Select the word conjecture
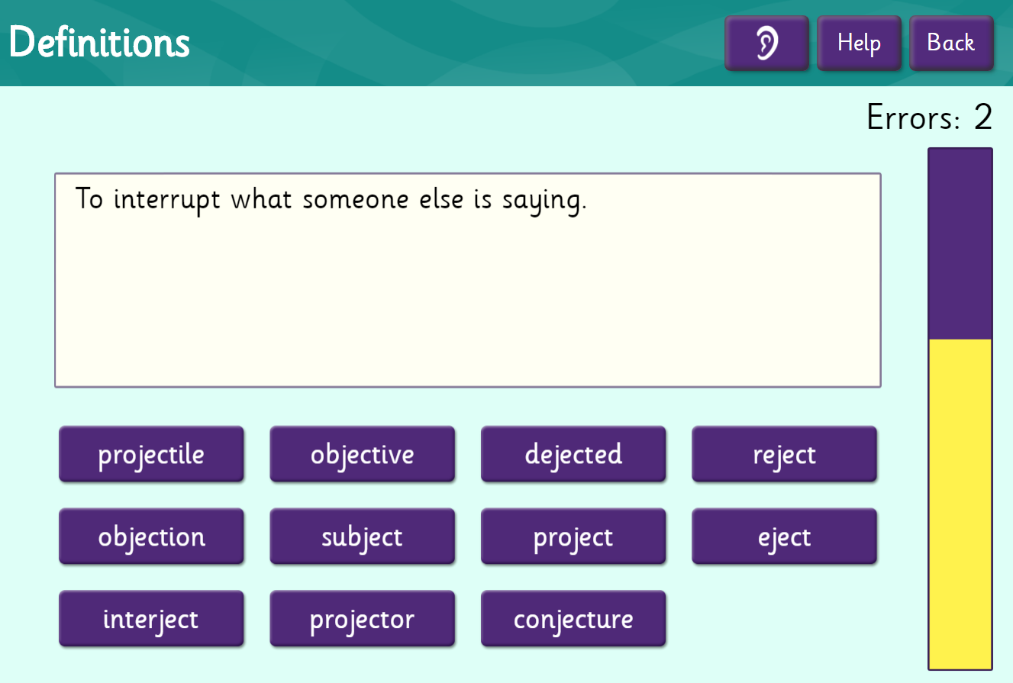Screen dimensions: 1013x683 click(x=573, y=618)
